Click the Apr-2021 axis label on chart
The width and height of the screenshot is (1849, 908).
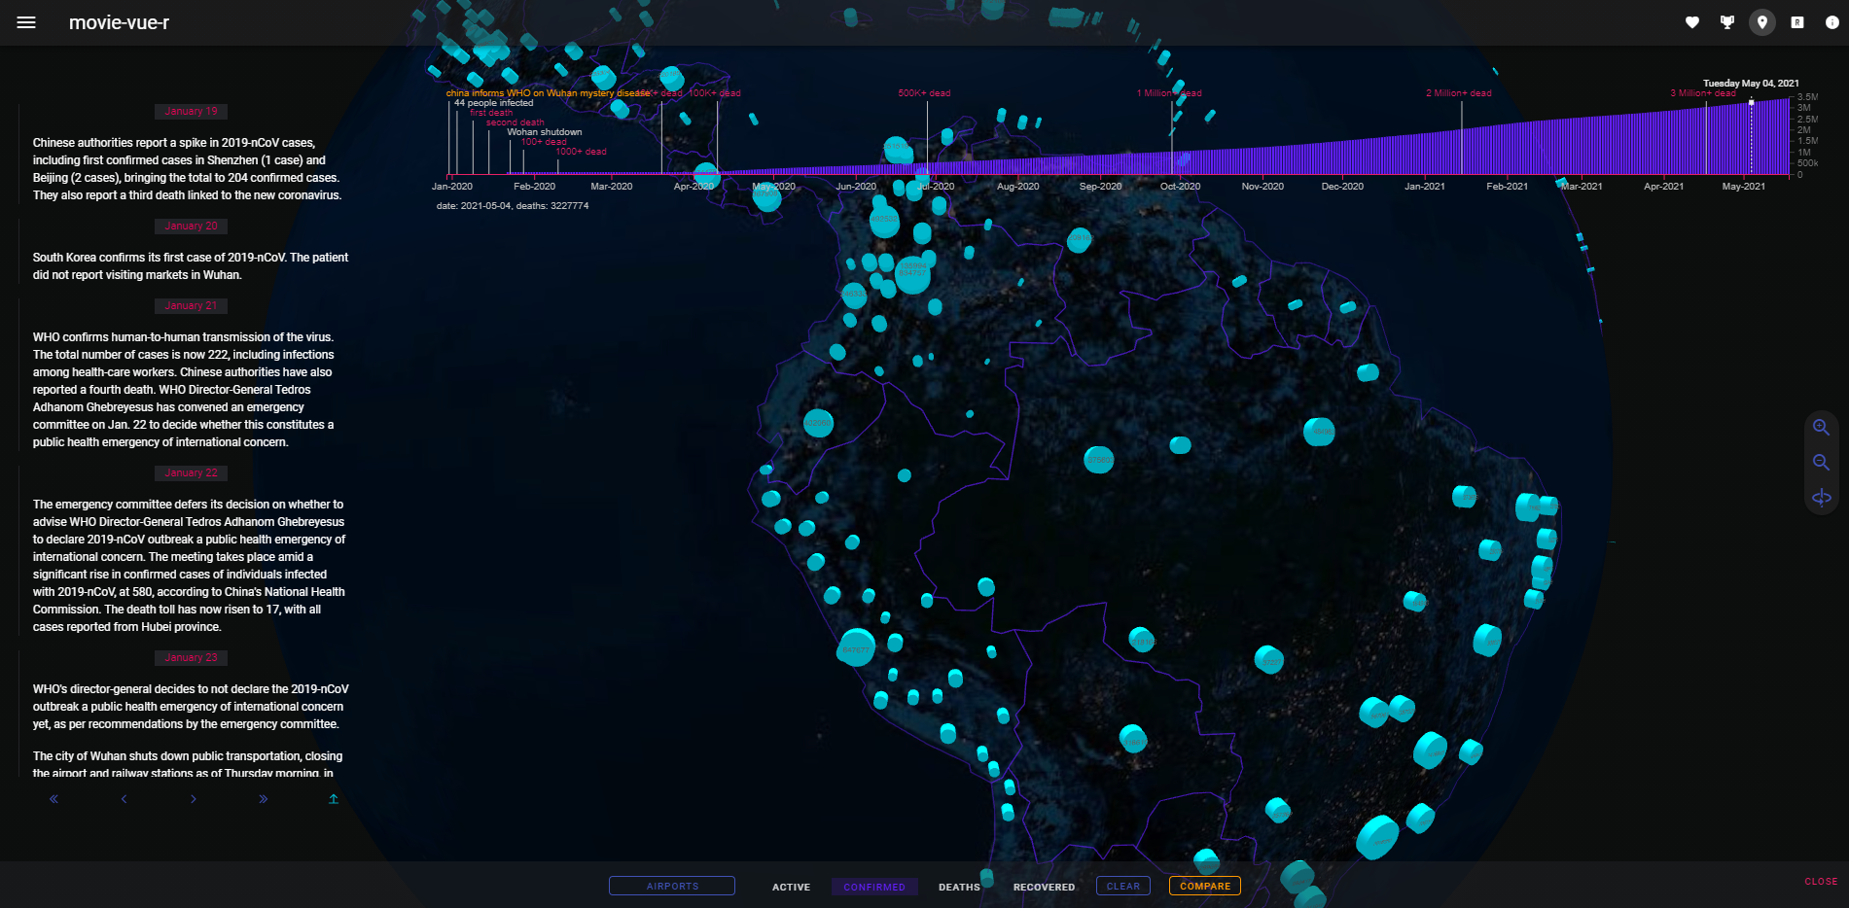1663,186
